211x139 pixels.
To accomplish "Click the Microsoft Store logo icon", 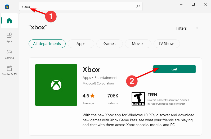I will (7, 6).
